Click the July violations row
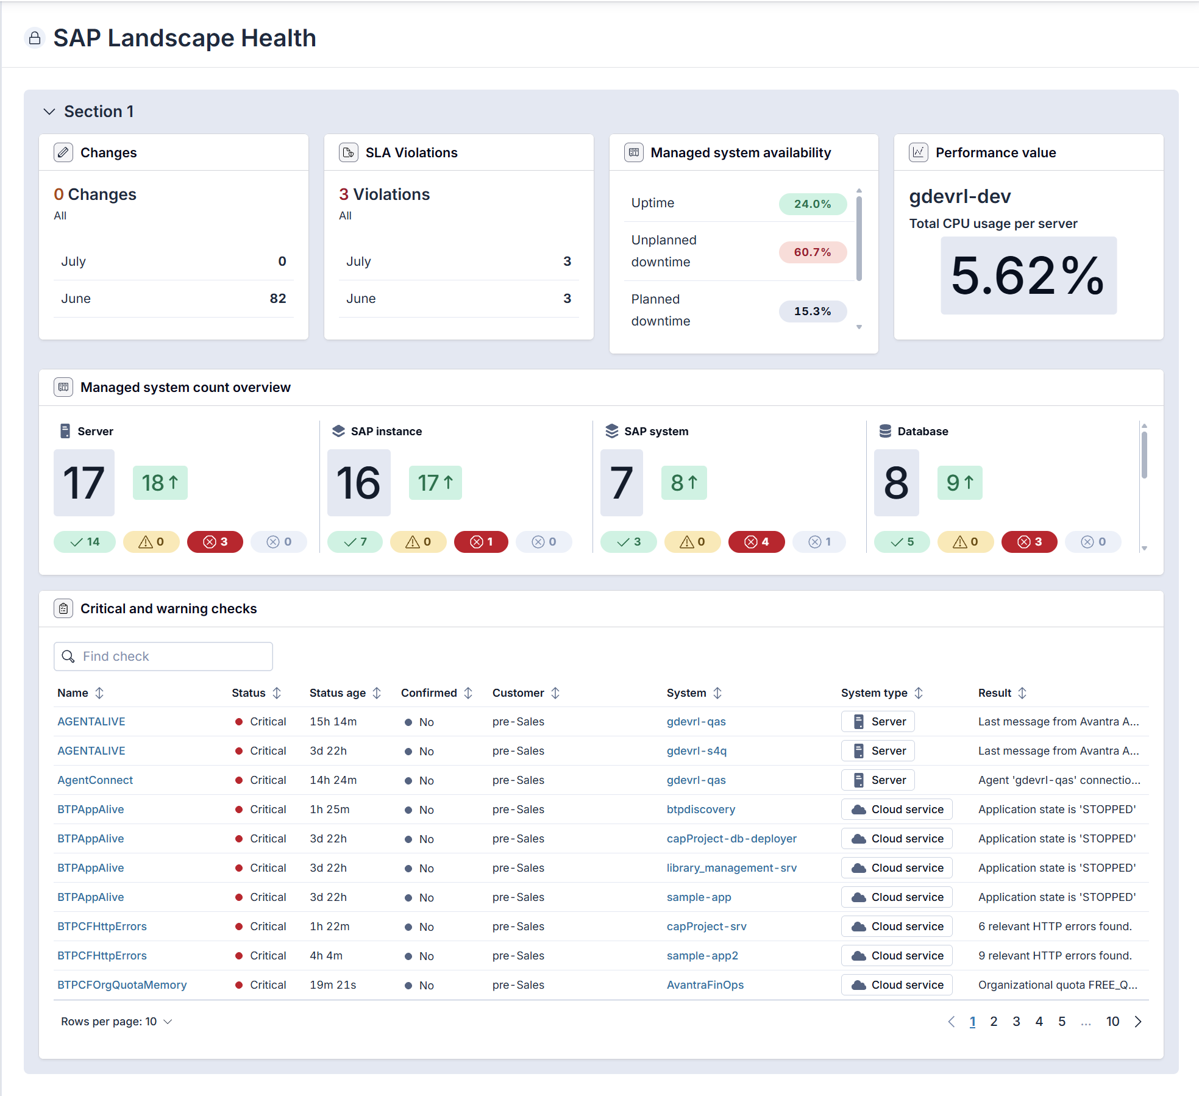 pos(459,262)
